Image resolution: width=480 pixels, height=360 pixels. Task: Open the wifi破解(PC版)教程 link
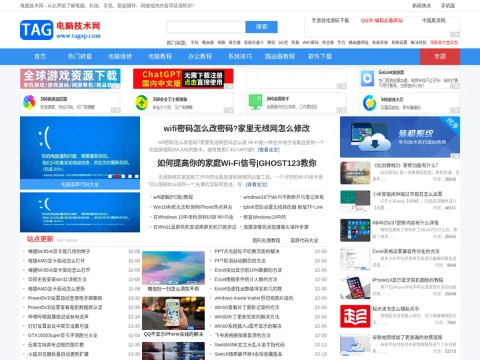click(x=173, y=197)
